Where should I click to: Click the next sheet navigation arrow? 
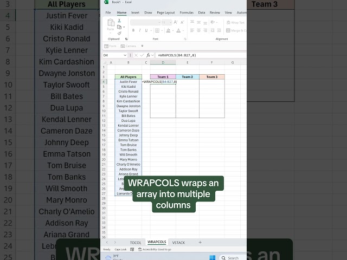coord(115,242)
